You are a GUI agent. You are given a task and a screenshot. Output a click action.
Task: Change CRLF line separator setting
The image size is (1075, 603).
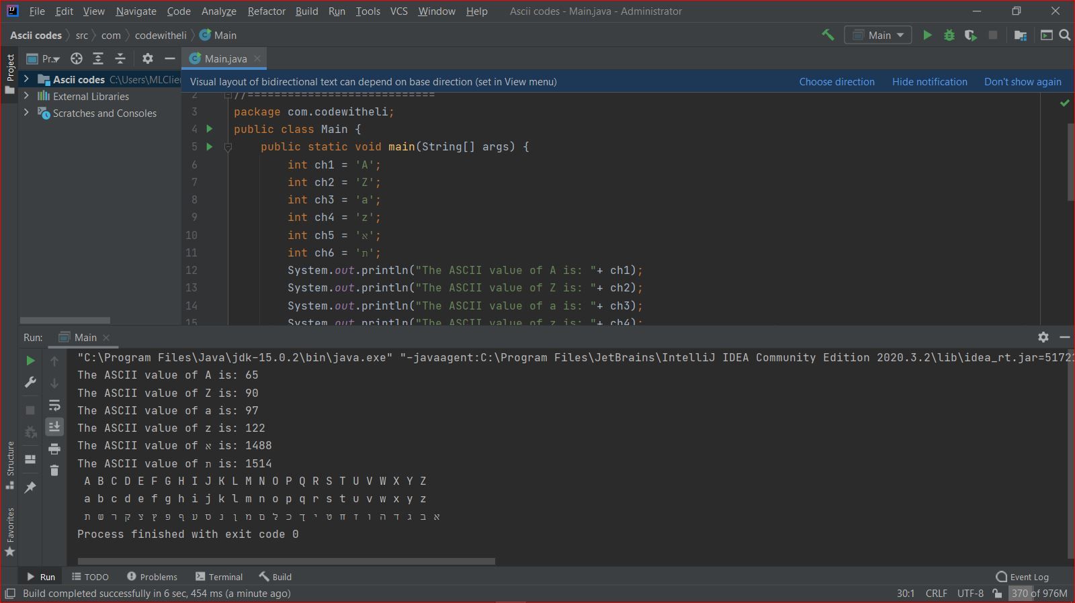(x=936, y=594)
